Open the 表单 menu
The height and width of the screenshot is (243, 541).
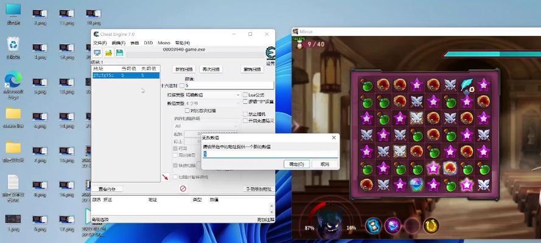point(134,43)
